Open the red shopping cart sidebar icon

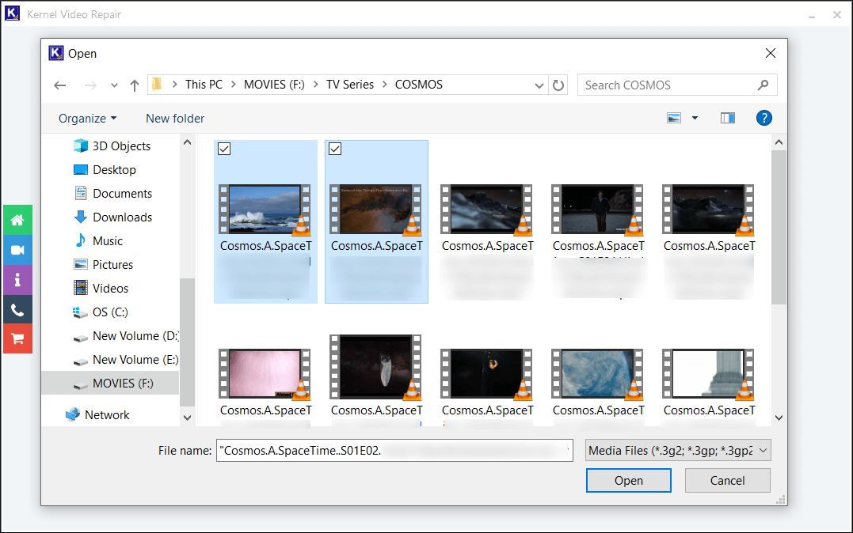(x=17, y=339)
